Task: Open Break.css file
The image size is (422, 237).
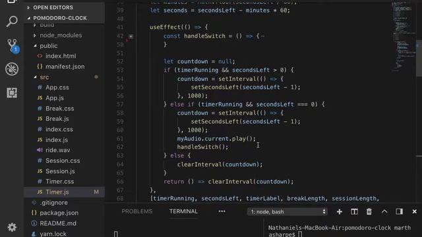Action: pos(60,109)
